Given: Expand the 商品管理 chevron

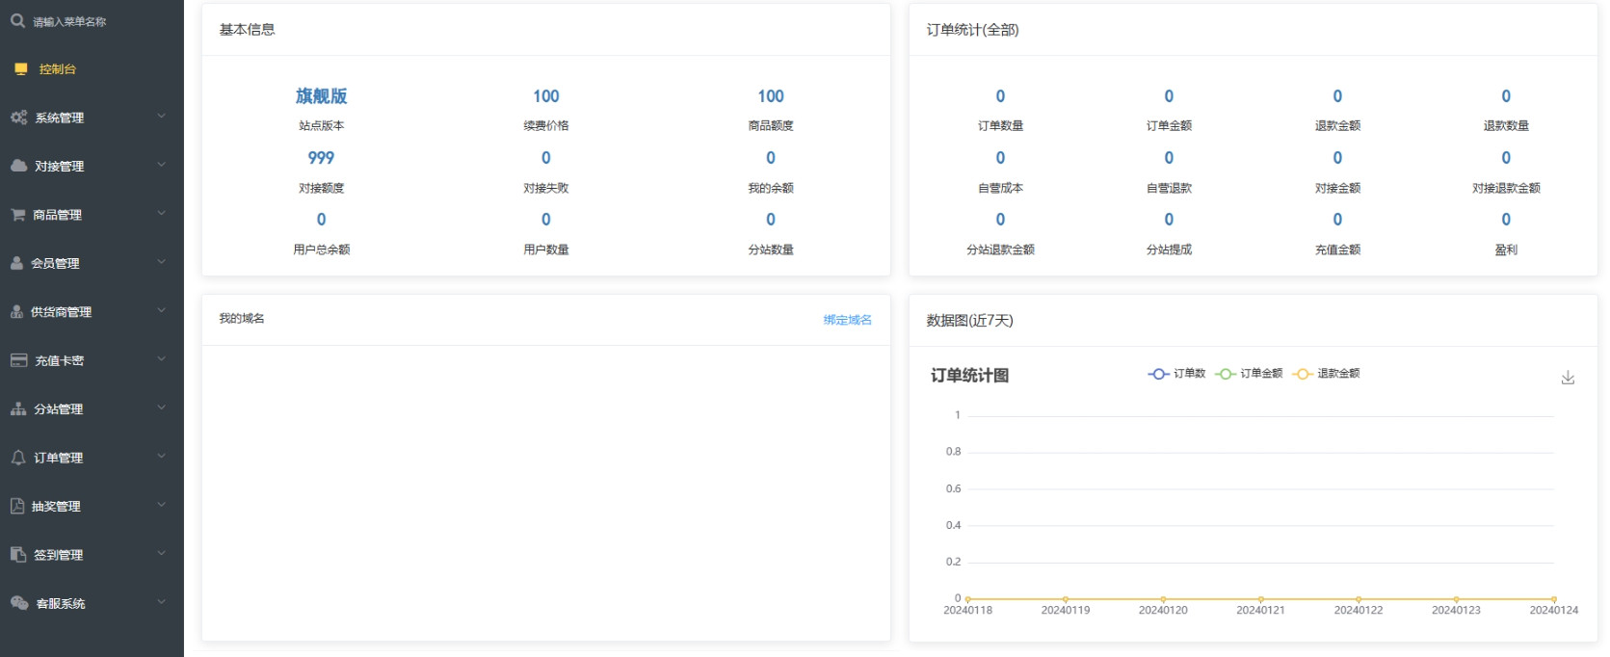Looking at the screenshot, I should [162, 214].
